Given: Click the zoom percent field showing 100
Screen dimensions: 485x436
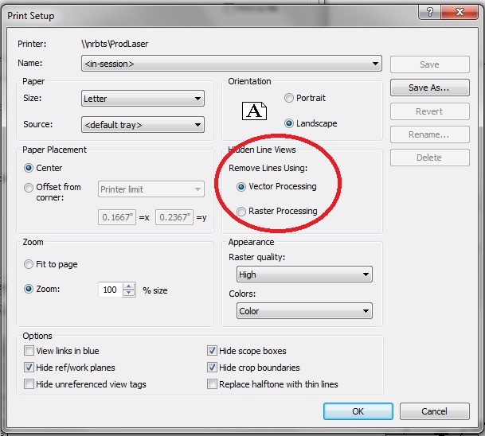Looking at the screenshot, I should [x=110, y=290].
